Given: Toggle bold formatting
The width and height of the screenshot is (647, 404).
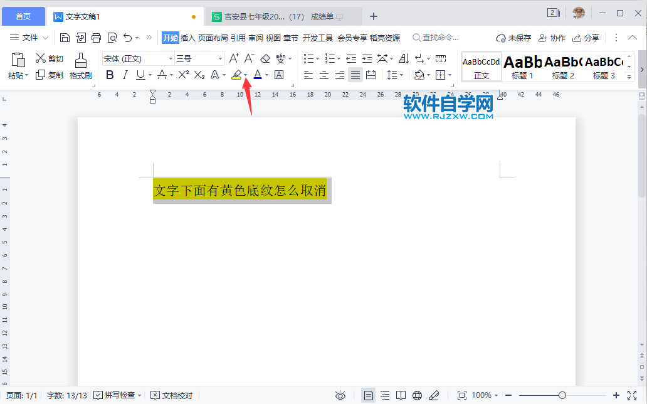Looking at the screenshot, I should click(110, 75).
